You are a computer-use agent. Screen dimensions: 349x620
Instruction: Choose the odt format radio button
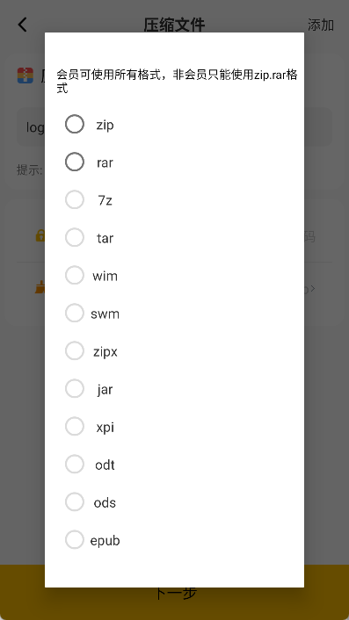75,465
